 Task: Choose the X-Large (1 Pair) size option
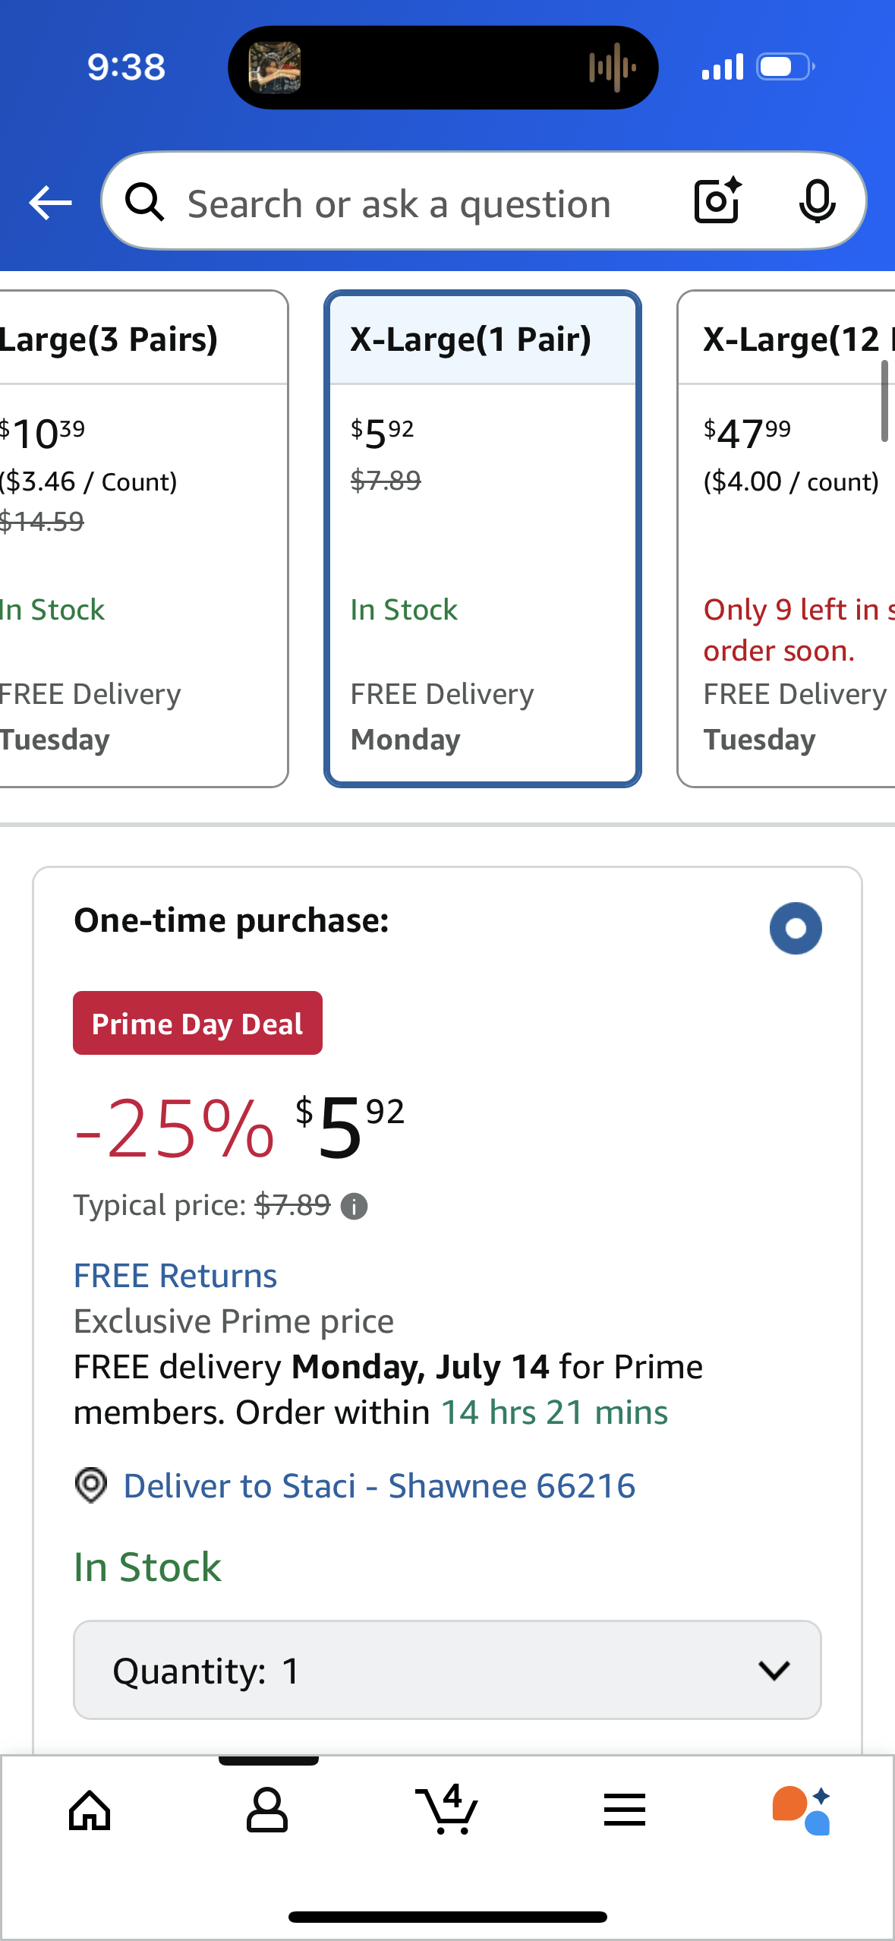point(483,538)
